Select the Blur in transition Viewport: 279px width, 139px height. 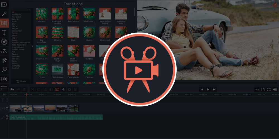click(x=89, y=32)
